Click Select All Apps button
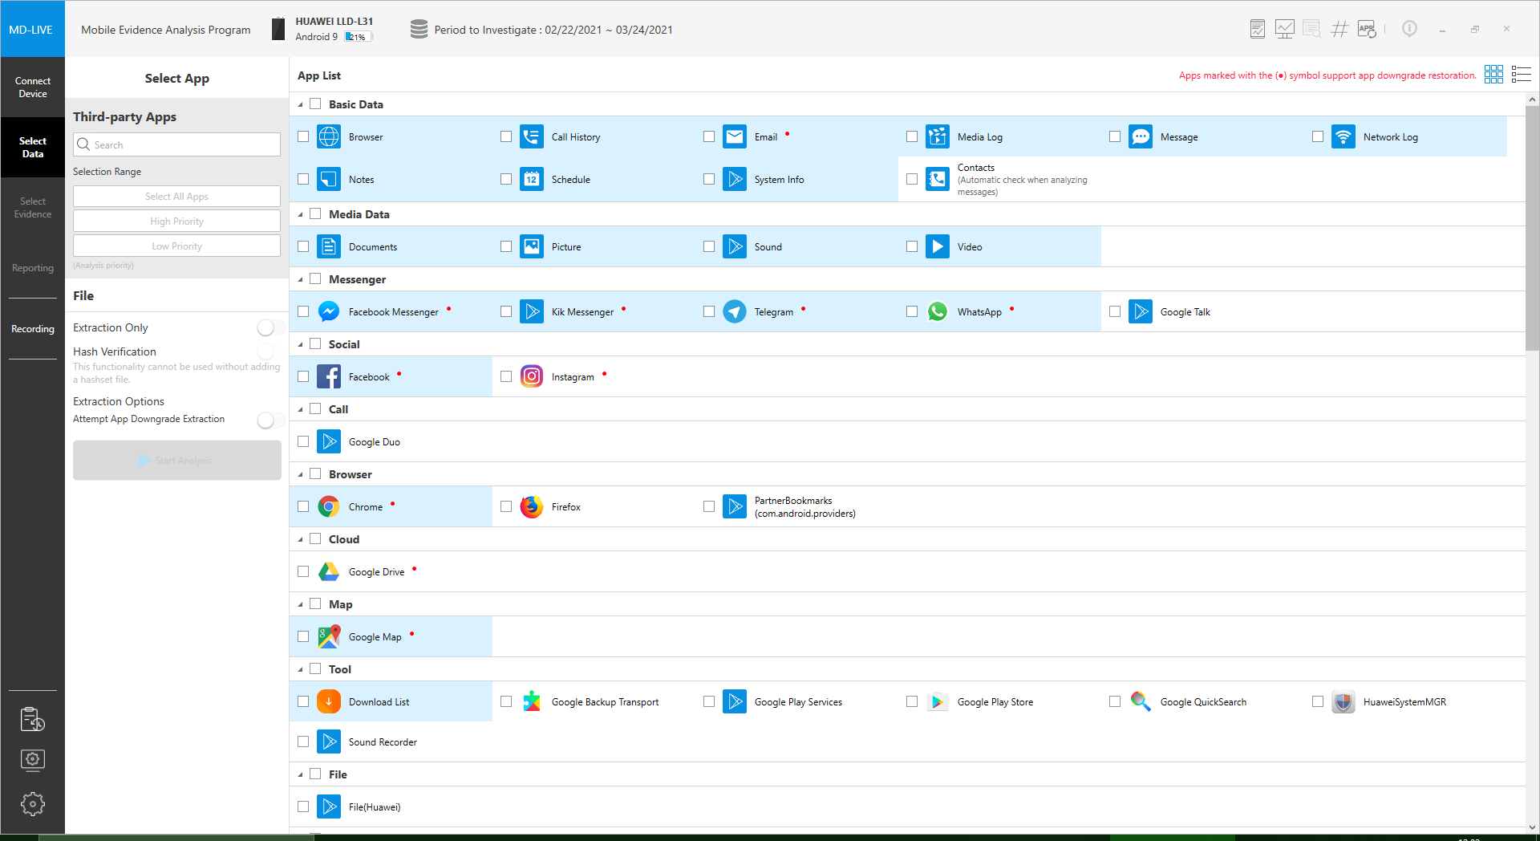Screen dimensions: 1540x841 tap(176, 196)
